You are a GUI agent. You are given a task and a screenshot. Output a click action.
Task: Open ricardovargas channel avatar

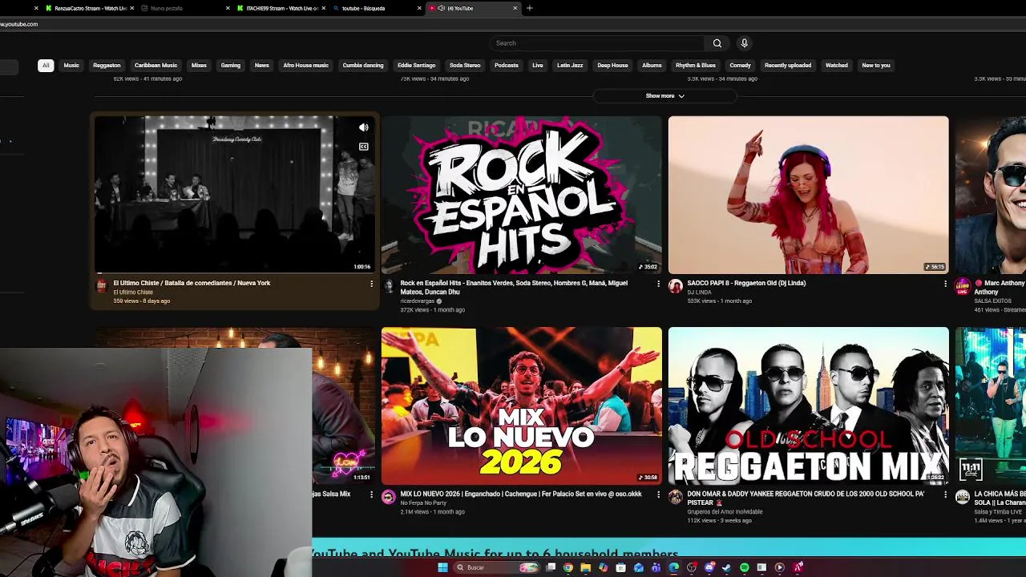point(389,286)
